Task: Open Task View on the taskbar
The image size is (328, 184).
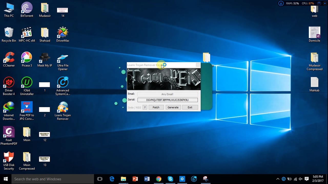Action: tap(100, 179)
